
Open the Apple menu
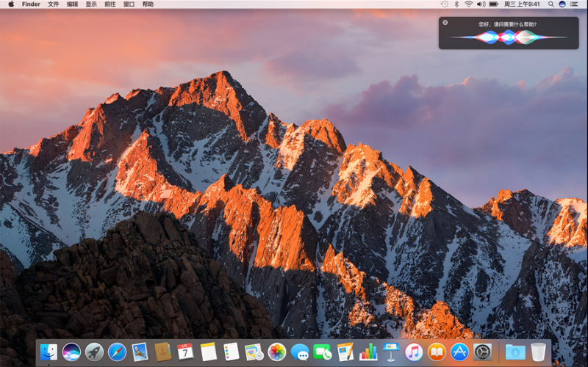tap(10, 4)
